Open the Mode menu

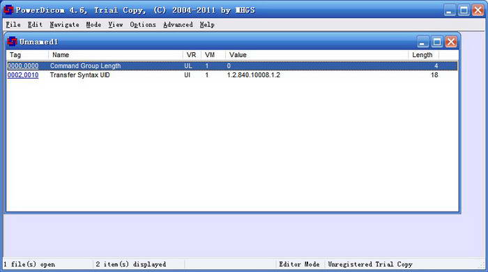click(93, 24)
